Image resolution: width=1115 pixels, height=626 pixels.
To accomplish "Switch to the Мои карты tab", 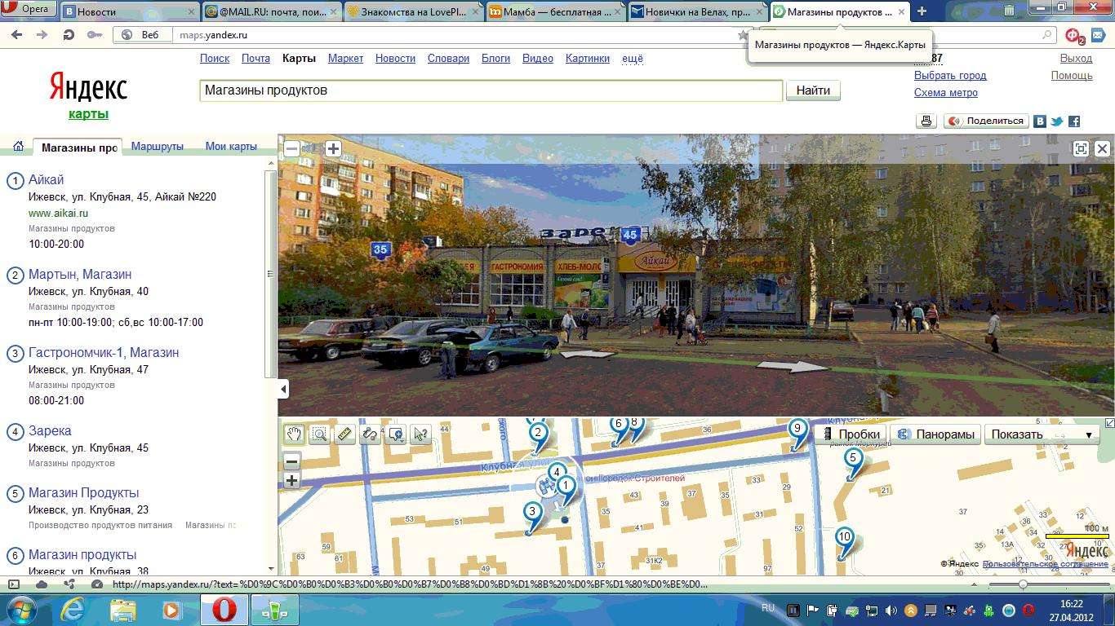I will click(231, 147).
